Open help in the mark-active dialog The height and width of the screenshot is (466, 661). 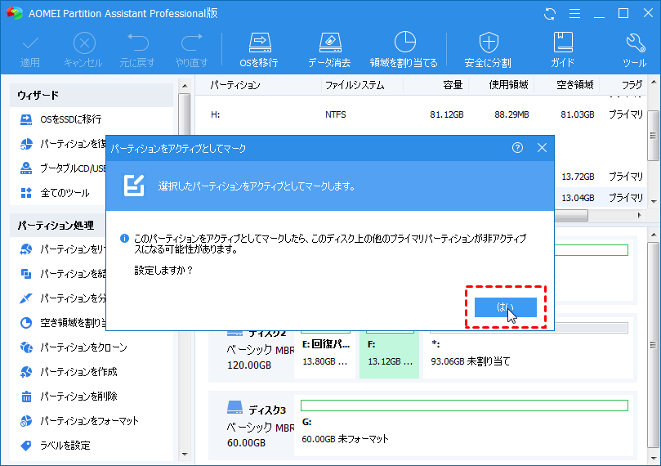pyautogui.click(x=517, y=148)
